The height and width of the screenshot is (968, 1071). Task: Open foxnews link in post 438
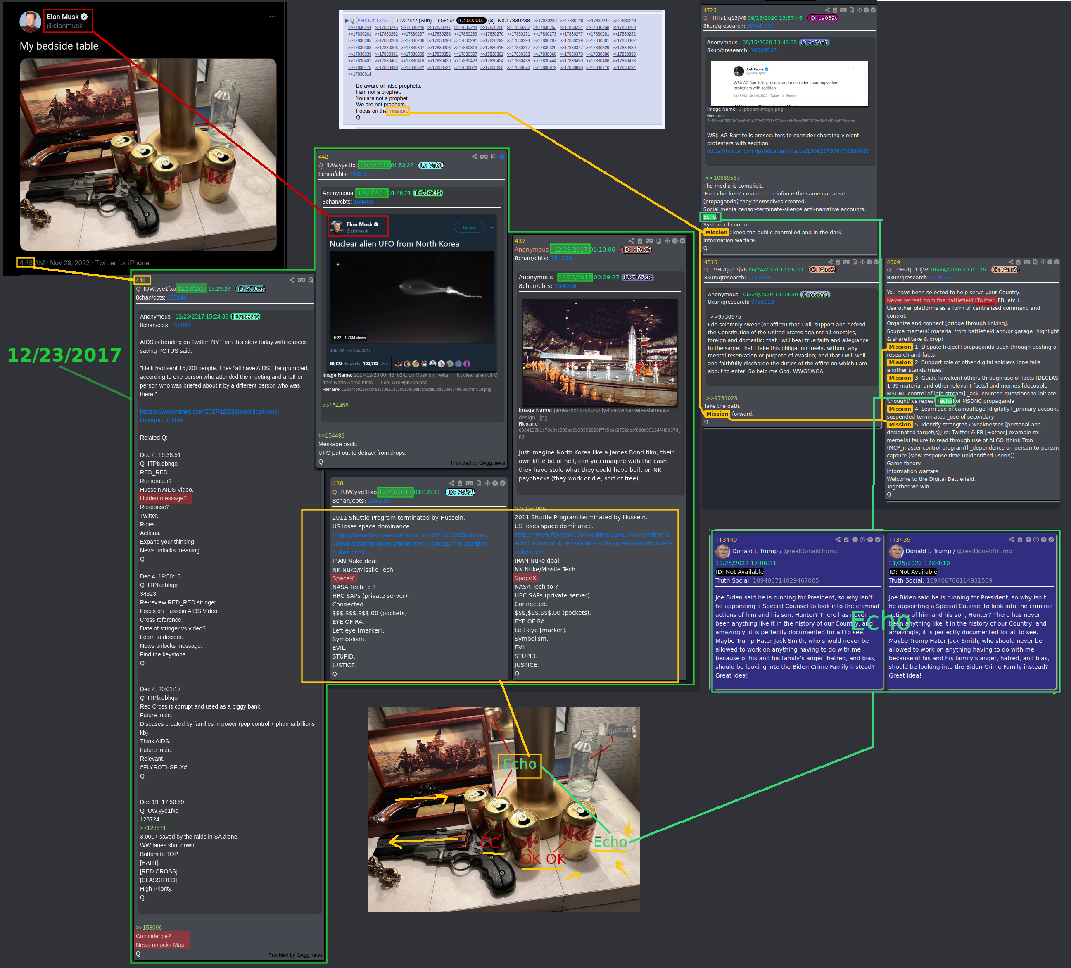pos(411,544)
